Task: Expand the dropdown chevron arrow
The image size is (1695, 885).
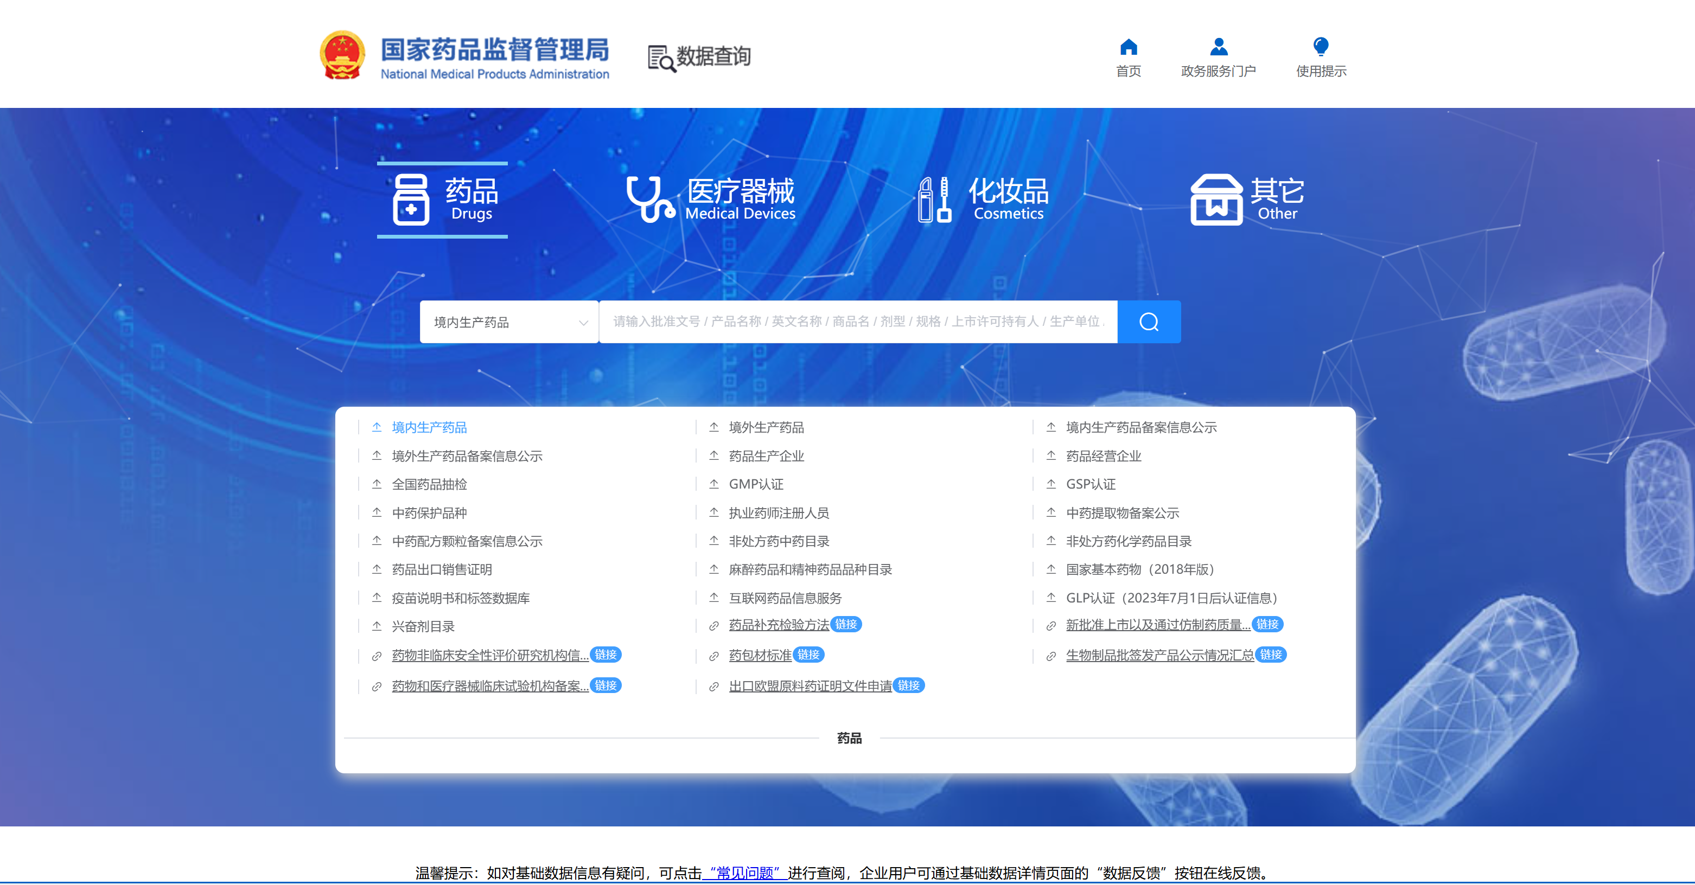Action: [583, 322]
